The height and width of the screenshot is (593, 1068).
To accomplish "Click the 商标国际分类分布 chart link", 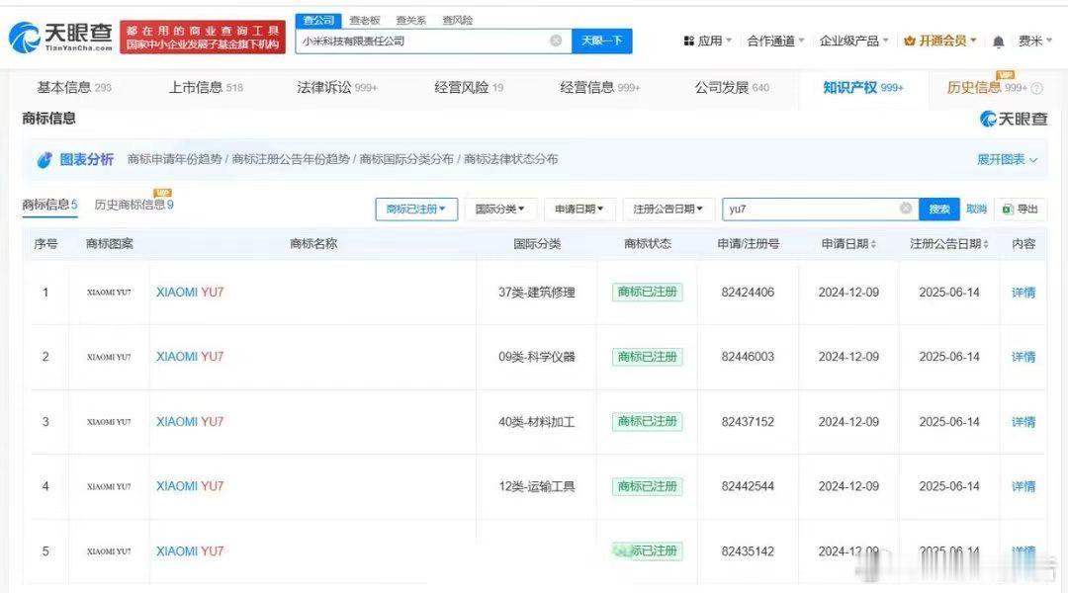I will 406,159.
